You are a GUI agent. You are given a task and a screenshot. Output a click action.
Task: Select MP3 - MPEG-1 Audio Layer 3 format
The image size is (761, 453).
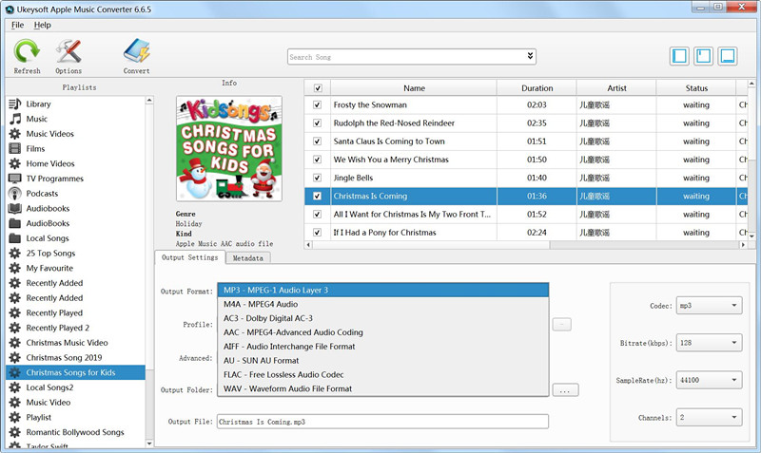[383, 291]
